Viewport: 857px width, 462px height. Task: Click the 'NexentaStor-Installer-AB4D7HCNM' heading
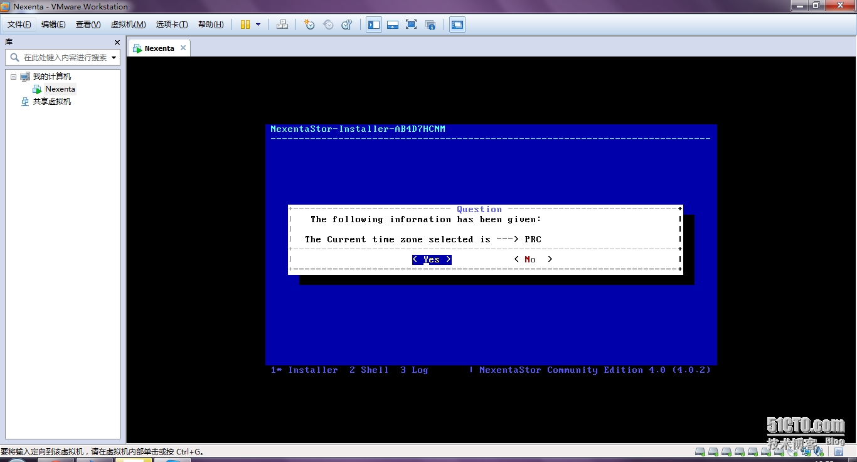358,129
